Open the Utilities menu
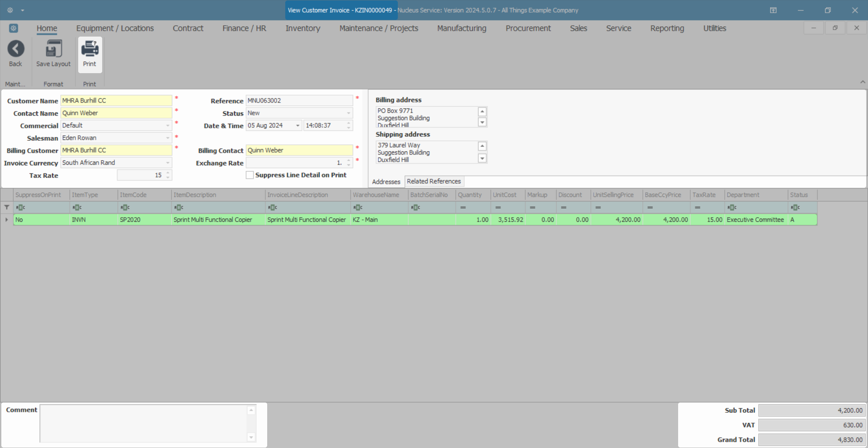The height and width of the screenshot is (448, 868). (x=715, y=28)
